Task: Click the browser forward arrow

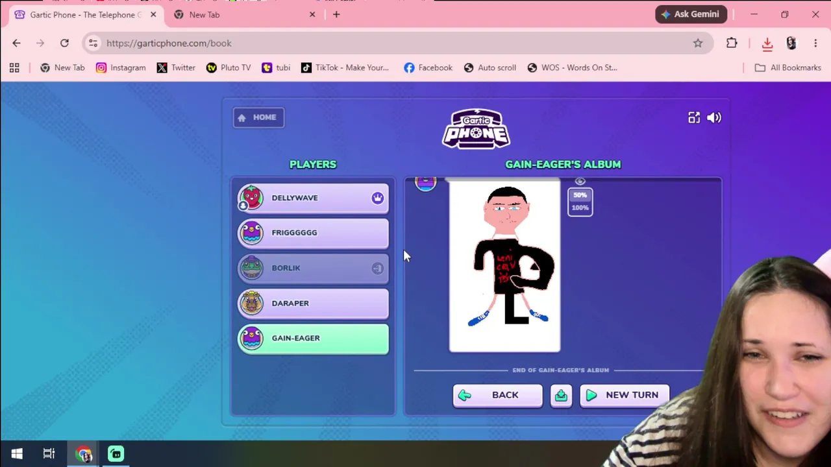Action: (40, 43)
